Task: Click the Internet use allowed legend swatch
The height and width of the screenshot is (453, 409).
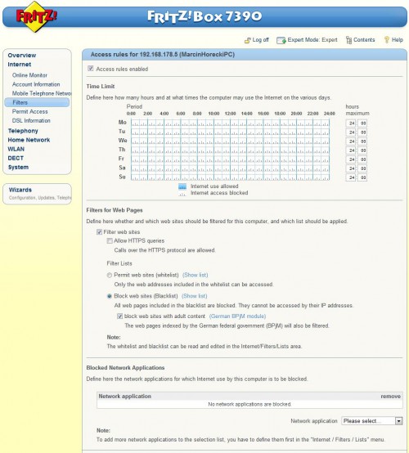Action: click(x=182, y=186)
